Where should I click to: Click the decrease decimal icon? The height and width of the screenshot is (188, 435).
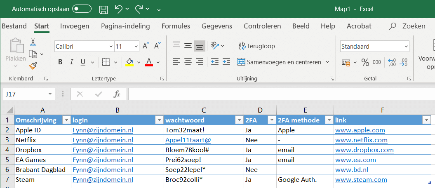pyautogui.click(x=403, y=62)
